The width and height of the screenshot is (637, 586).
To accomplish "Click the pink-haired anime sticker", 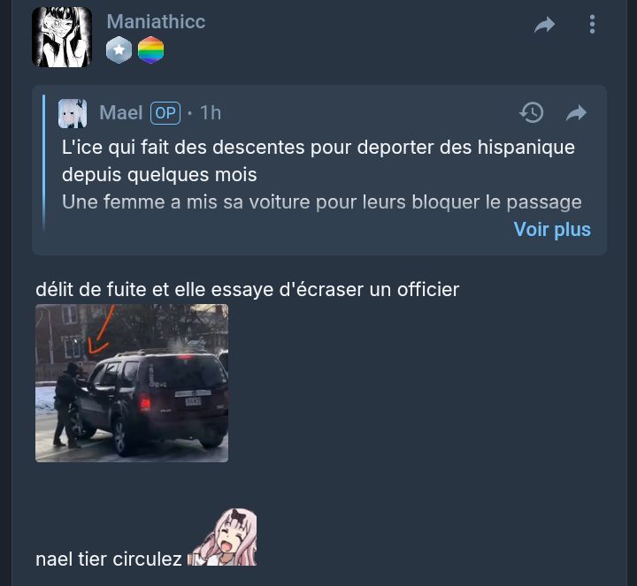I will [x=223, y=537].
